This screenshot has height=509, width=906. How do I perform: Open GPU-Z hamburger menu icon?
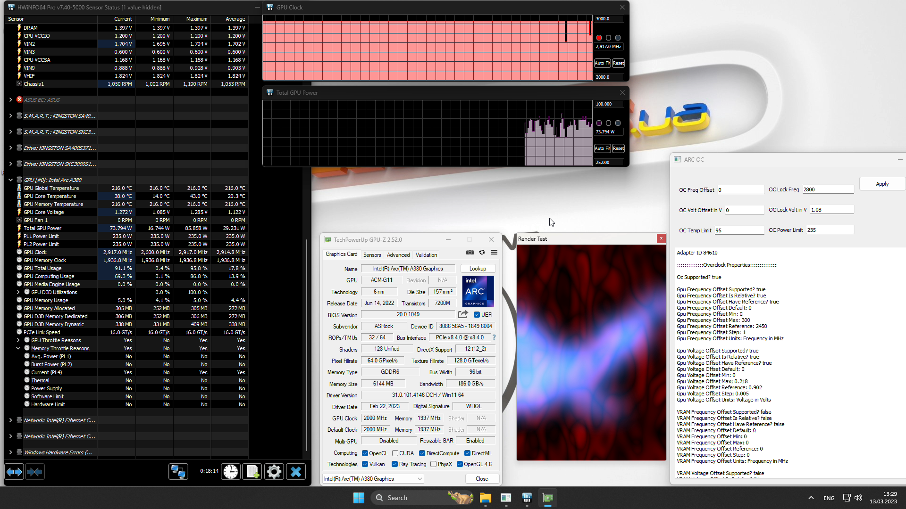point(494,253)
